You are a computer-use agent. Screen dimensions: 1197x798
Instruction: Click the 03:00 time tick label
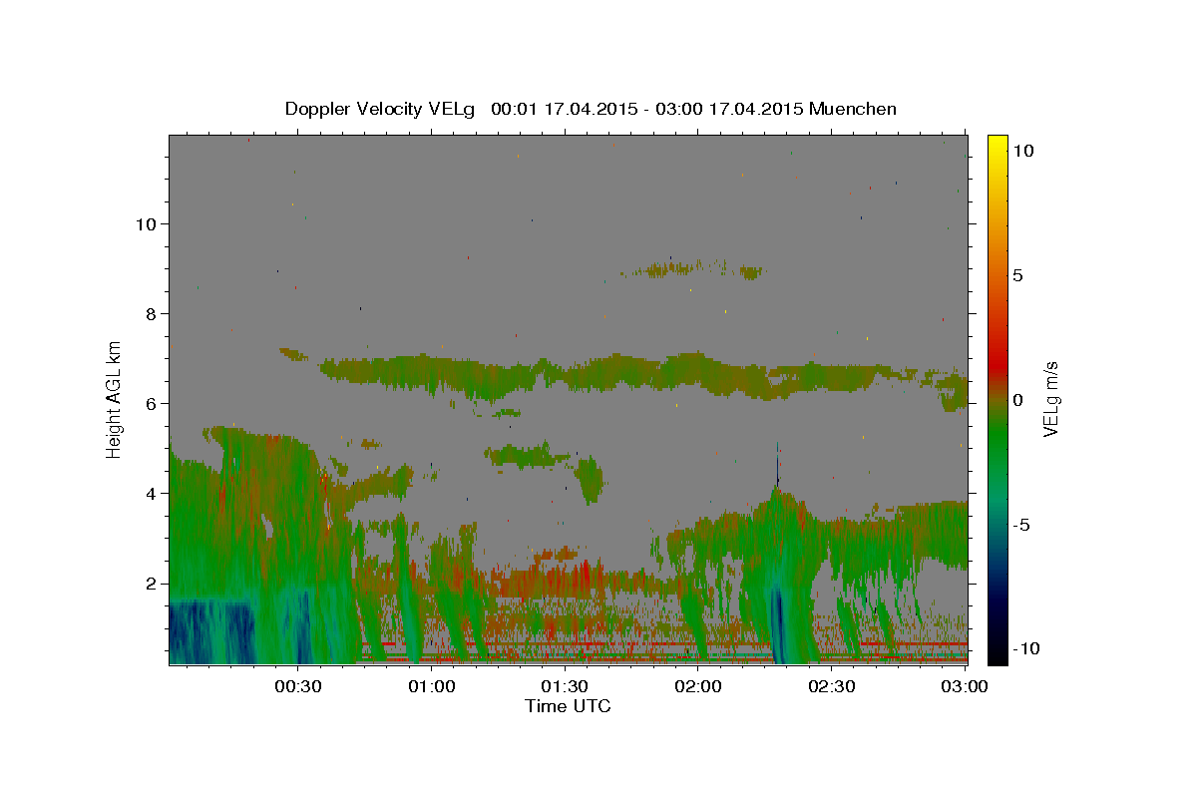[x=965, y=687]
